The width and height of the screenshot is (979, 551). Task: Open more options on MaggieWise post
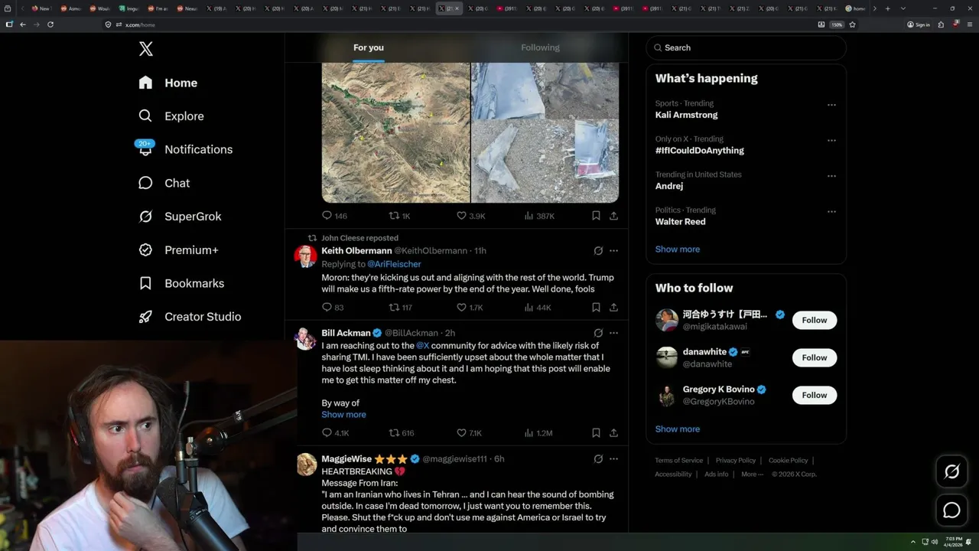(613, 458)
